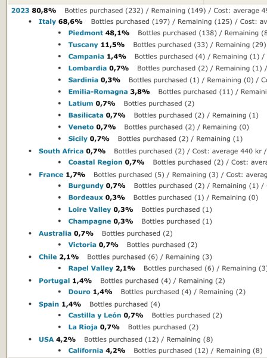The height and width of the screenshot is (358, 267).
Task: Open the Tuscany region link
Action: [x=83, y=45]
